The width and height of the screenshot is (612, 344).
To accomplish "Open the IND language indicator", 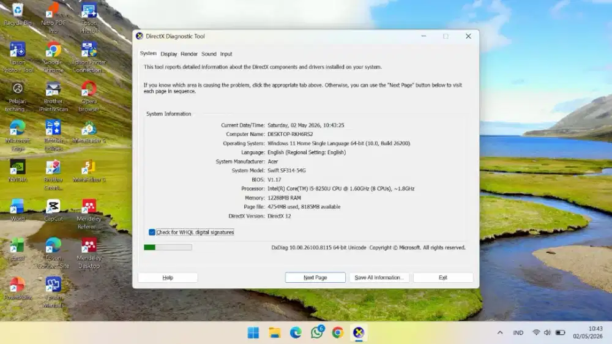I will (x=518, y=333).
